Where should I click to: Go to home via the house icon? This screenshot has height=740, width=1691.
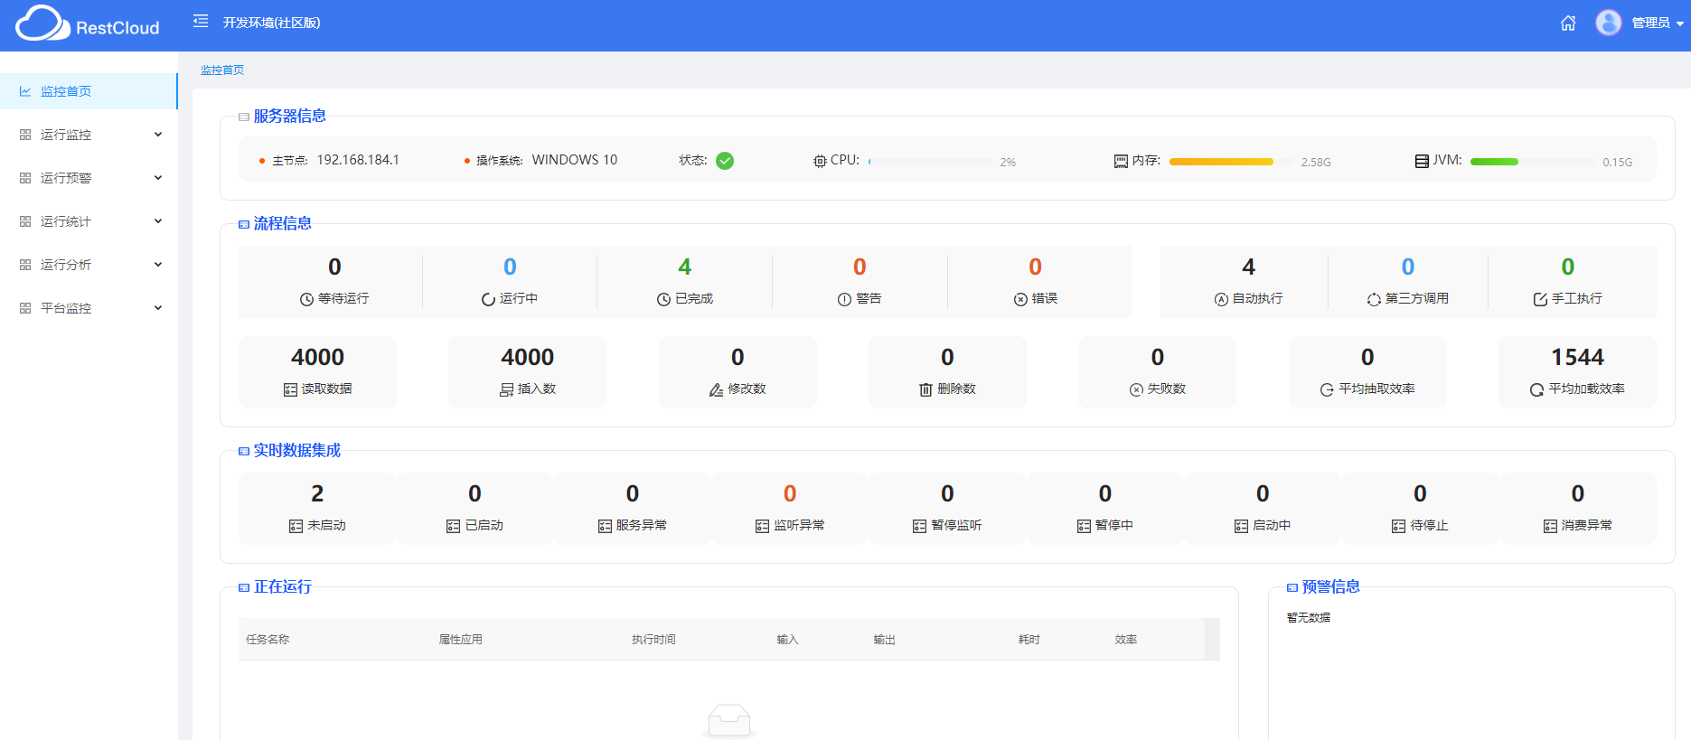pos(1568,23)
